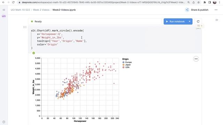Open the browser zoom magnifier icon
223x125 pixels.
point(189,2)
